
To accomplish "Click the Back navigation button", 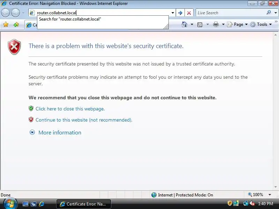I will coord(5,13).
